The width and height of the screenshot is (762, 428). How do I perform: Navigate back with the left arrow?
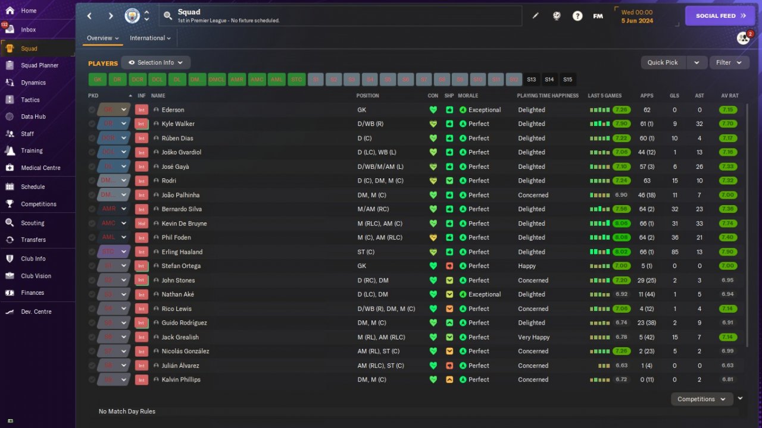pos(90,16)
